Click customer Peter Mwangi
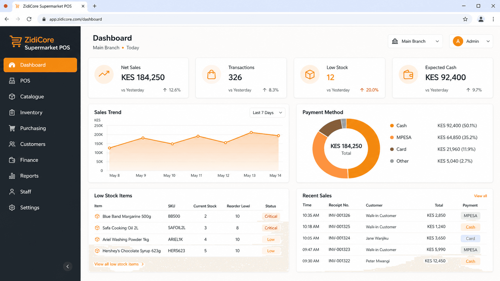500x281 pixels. [x=378, y=261]
